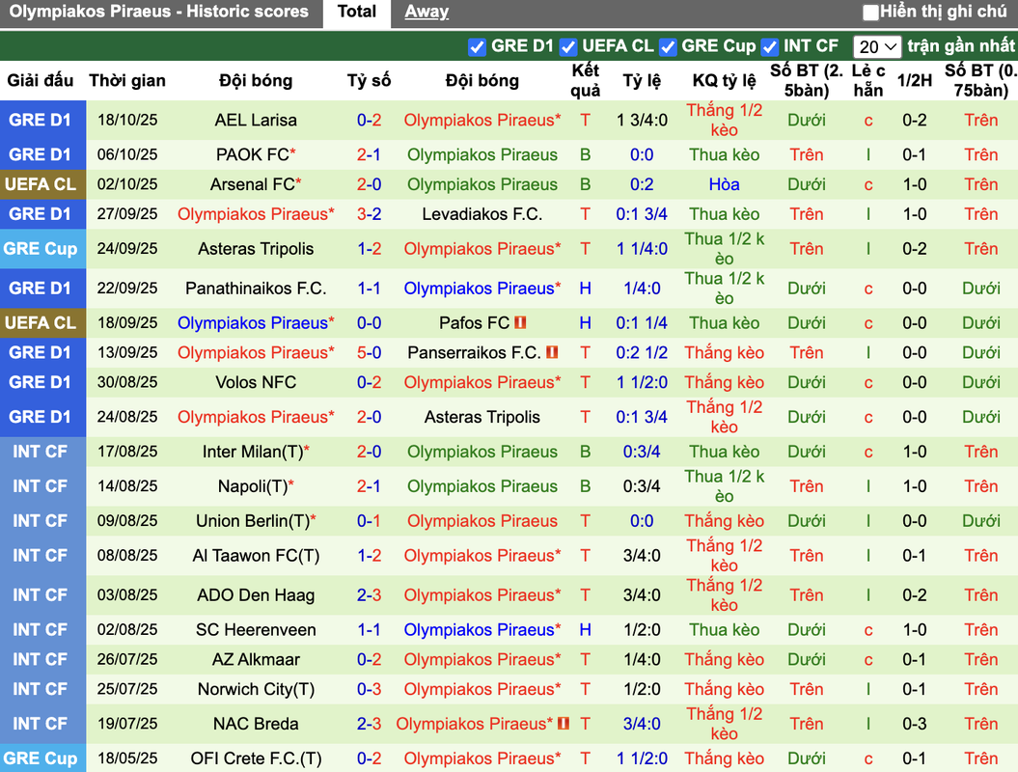The image size is (1018, 772).
Task: Click GRE Cup label in OFI Crete row
Action: tap(41, 758)
